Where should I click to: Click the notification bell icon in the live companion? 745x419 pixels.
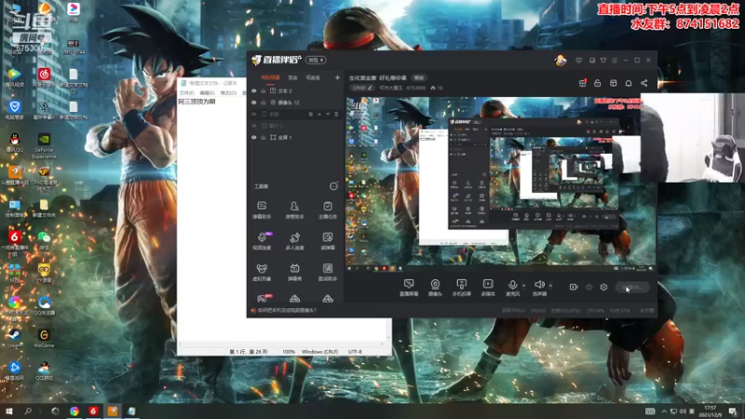pyautogui.click(x=628, y=83)
